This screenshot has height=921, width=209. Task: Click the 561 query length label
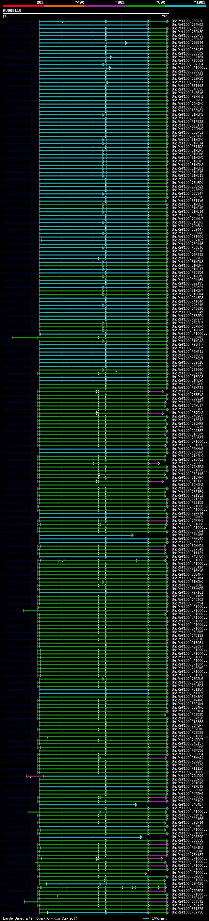(165, 16)
